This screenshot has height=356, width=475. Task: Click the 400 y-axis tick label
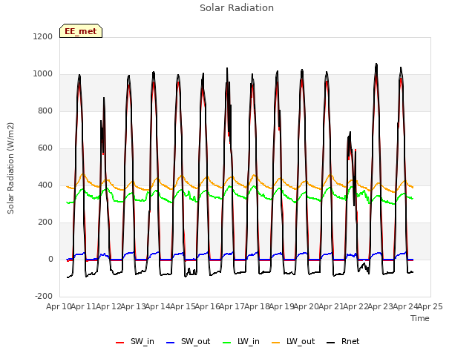point(45,185)
